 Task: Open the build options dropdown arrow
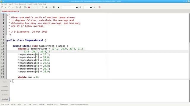coord(50,7)
